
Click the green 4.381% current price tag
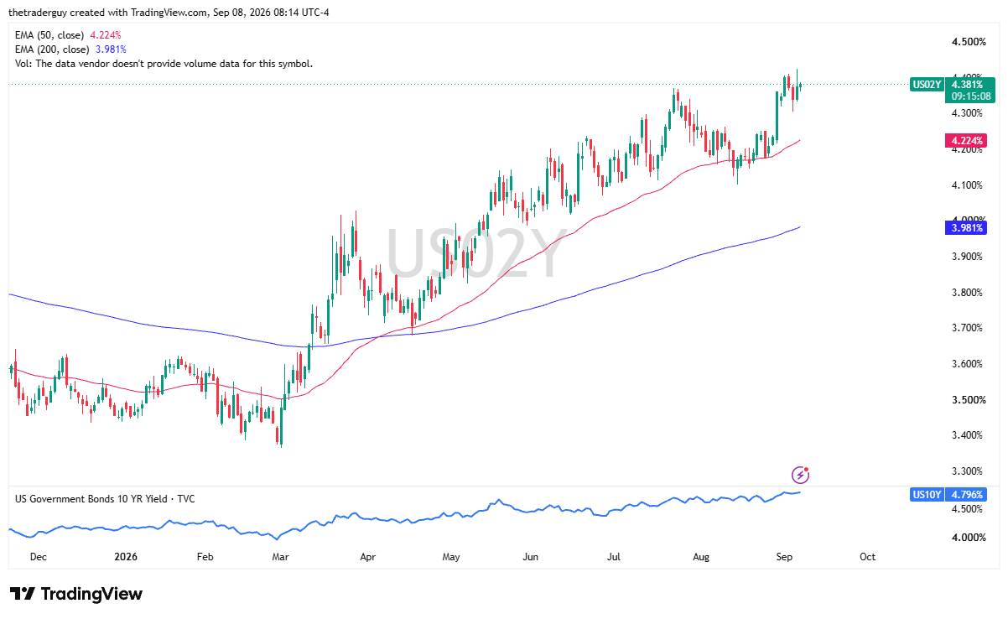(x=971, y=84)
